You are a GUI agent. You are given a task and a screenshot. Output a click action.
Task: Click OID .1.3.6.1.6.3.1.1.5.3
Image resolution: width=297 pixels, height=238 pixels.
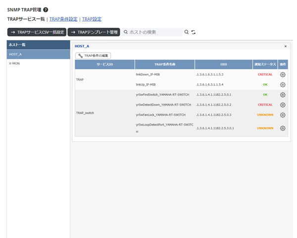tap(209, 74)
